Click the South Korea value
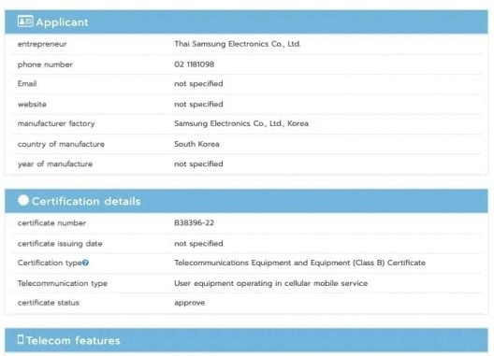494x356 pixels. pos(196,144)
